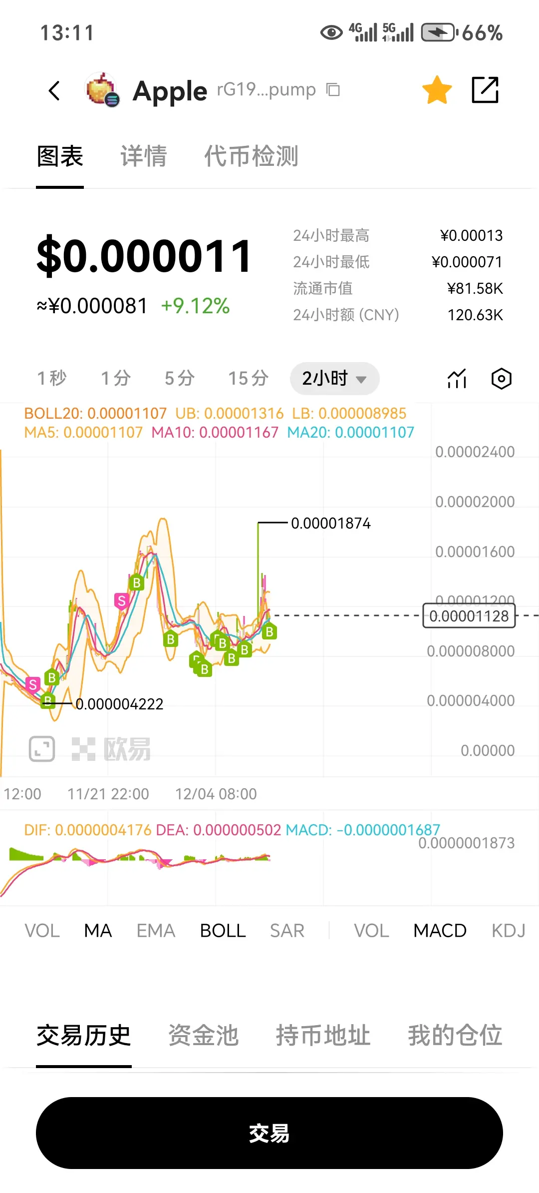Toggle the SAR indicator
This screenshot has height=1193, width=539.
tap(287, 931)
